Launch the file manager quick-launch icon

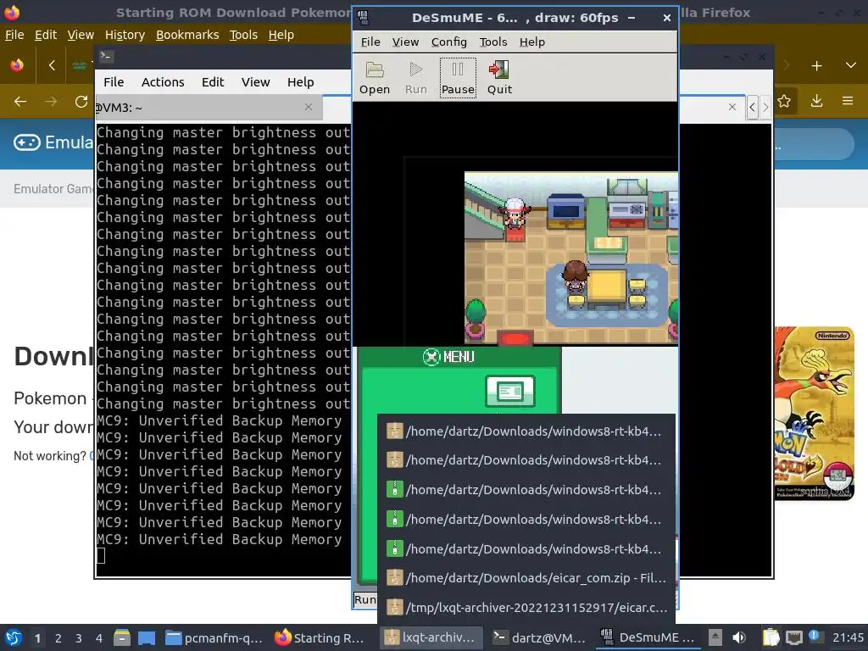(x=122, y=637)
